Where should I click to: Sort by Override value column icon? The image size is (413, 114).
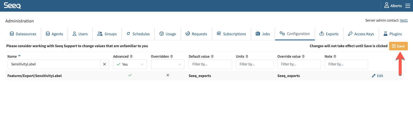pyautogui.click(x=303, y=57)
